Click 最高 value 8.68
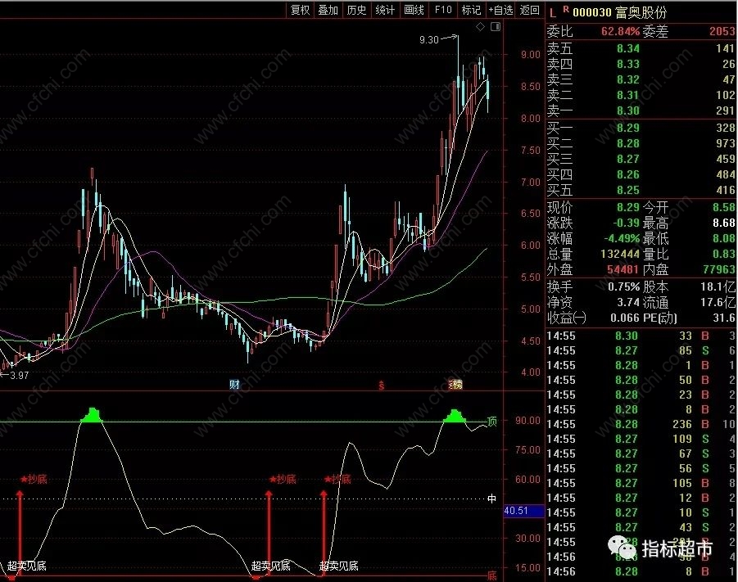The height and width of the screenshot is (582, 738). pyautogui.click(x=723, y=223)
